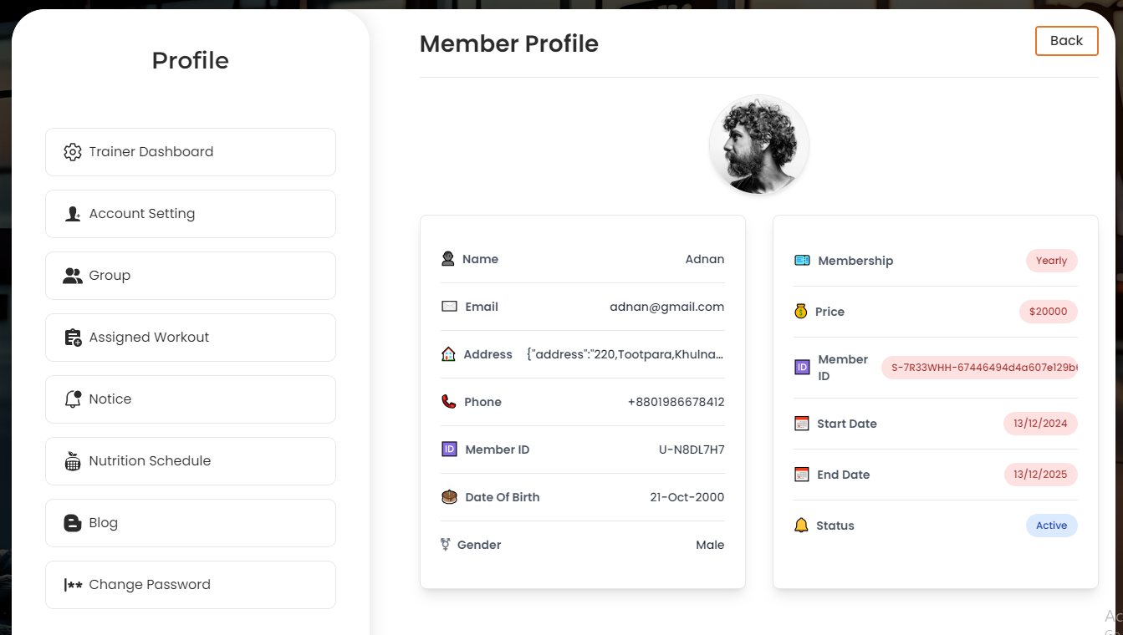Click the Active status badge
This screenshot has width=1123, height=635.
1051,526
